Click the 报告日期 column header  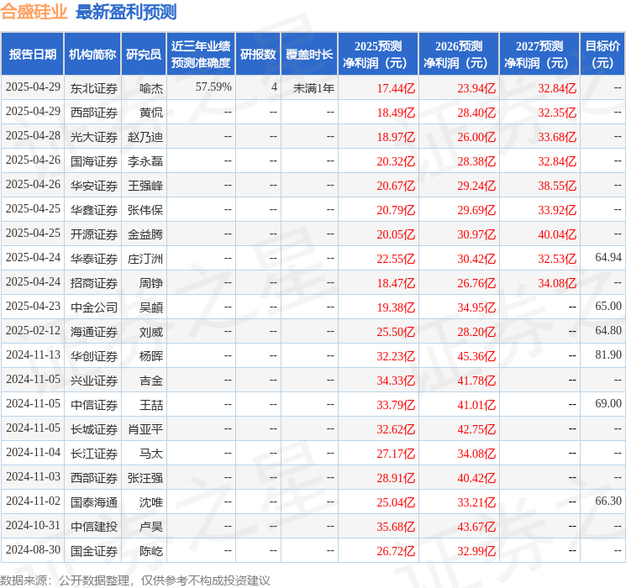tap(32, 55)
